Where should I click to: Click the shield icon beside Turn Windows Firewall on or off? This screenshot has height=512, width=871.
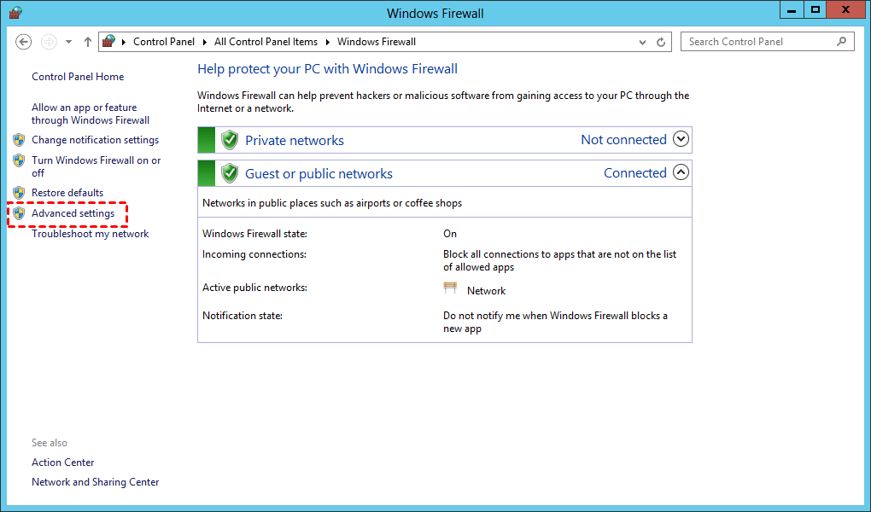19,160
